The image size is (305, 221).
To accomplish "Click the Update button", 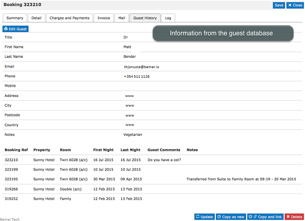I will pyautogui.click(x=205, y=217).
